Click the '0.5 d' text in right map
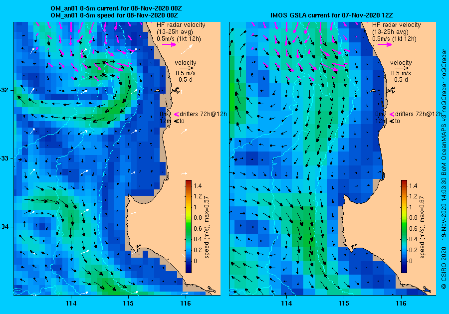Image resolution: width=449 pixels, height=314 pixels. pos(401,80)
